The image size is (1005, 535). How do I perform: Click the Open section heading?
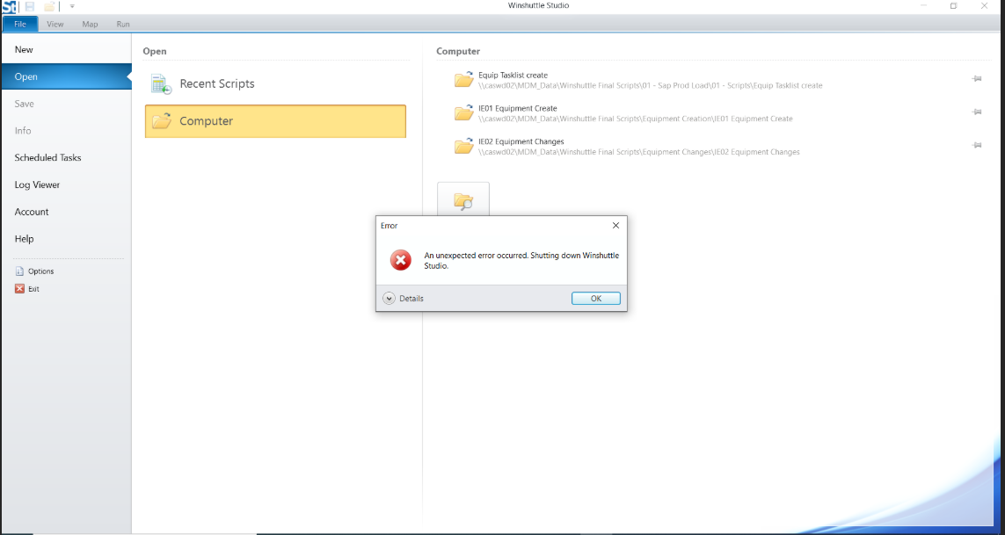coord(155,51)
